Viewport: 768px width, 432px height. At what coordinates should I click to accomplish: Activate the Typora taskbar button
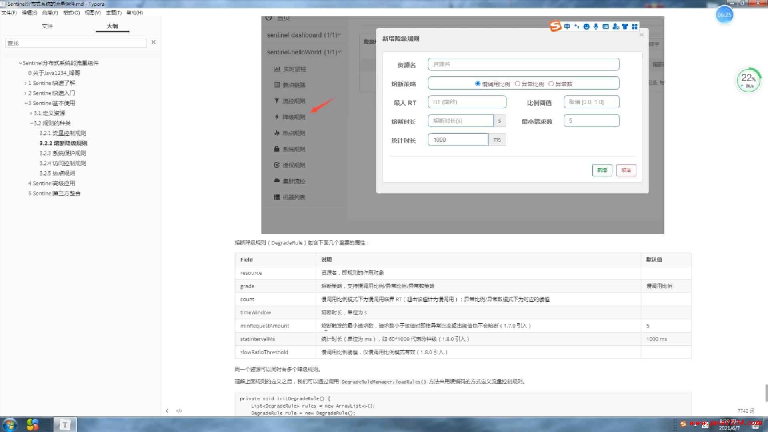pyautogui.click(x=65, y=424)
